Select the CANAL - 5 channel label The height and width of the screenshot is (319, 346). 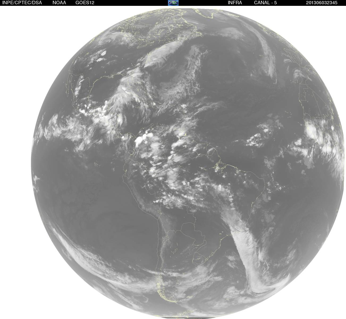point(266,3)
